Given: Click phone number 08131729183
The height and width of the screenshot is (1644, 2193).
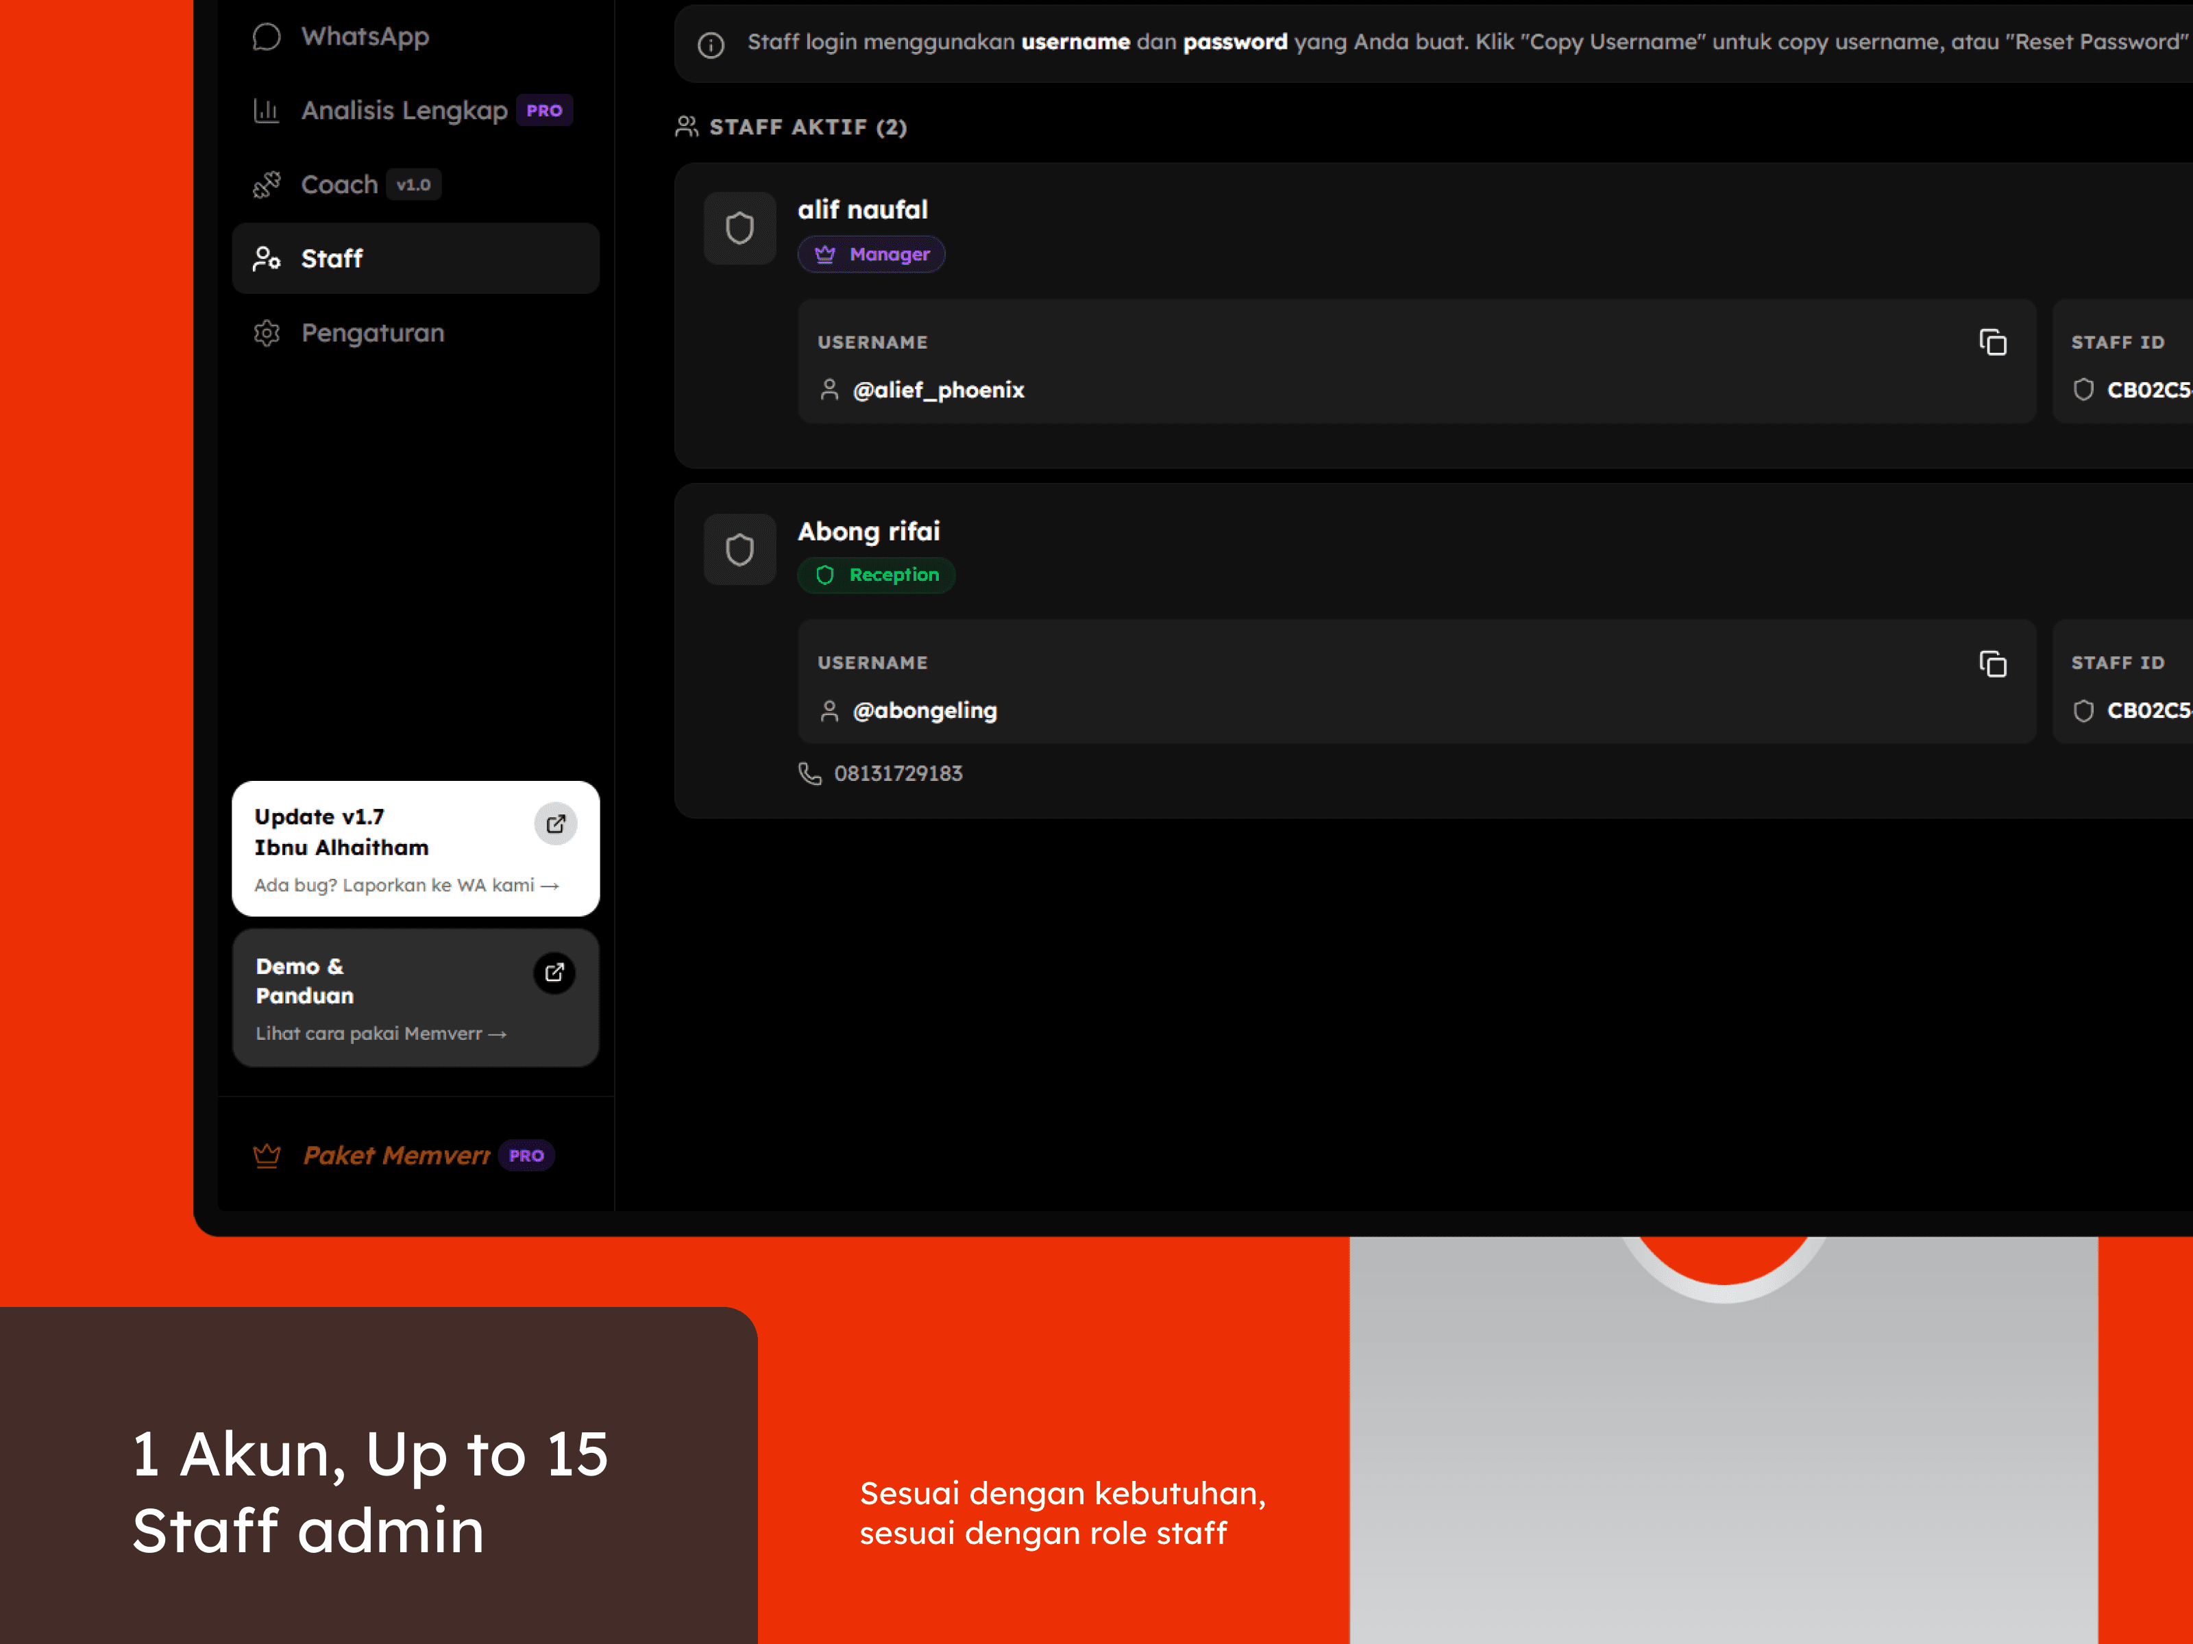Looking at the screenshot, I should point(897,773).
